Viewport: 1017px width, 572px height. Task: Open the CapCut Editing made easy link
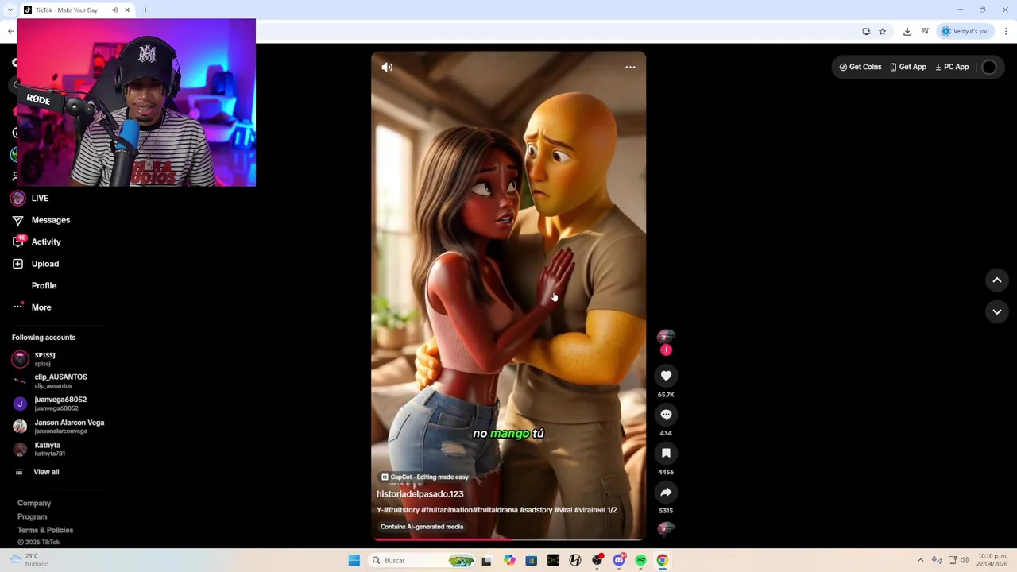[424, 477]
